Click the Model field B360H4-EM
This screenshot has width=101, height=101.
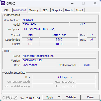45,24
